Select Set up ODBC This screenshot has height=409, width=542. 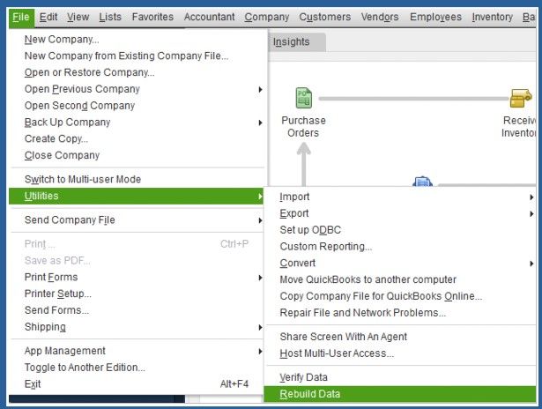tap(400, 230)
